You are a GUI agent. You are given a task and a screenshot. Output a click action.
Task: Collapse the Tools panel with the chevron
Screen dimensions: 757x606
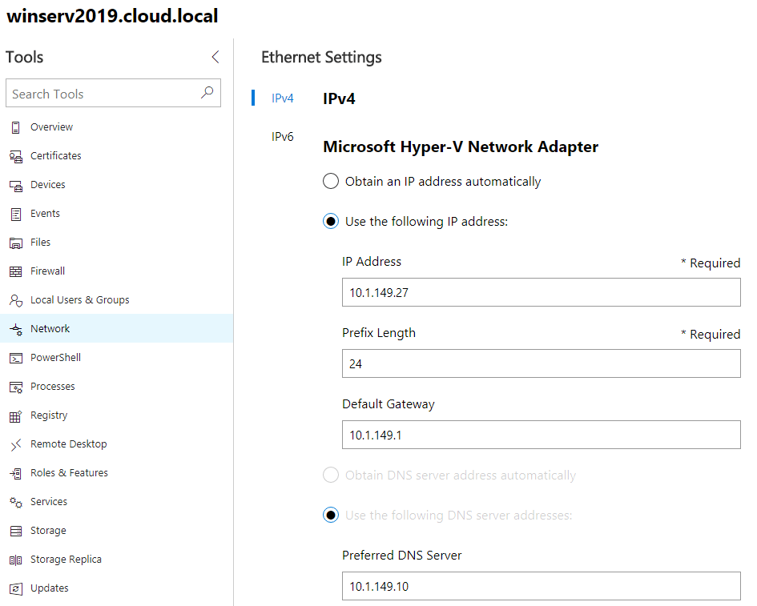215,57
